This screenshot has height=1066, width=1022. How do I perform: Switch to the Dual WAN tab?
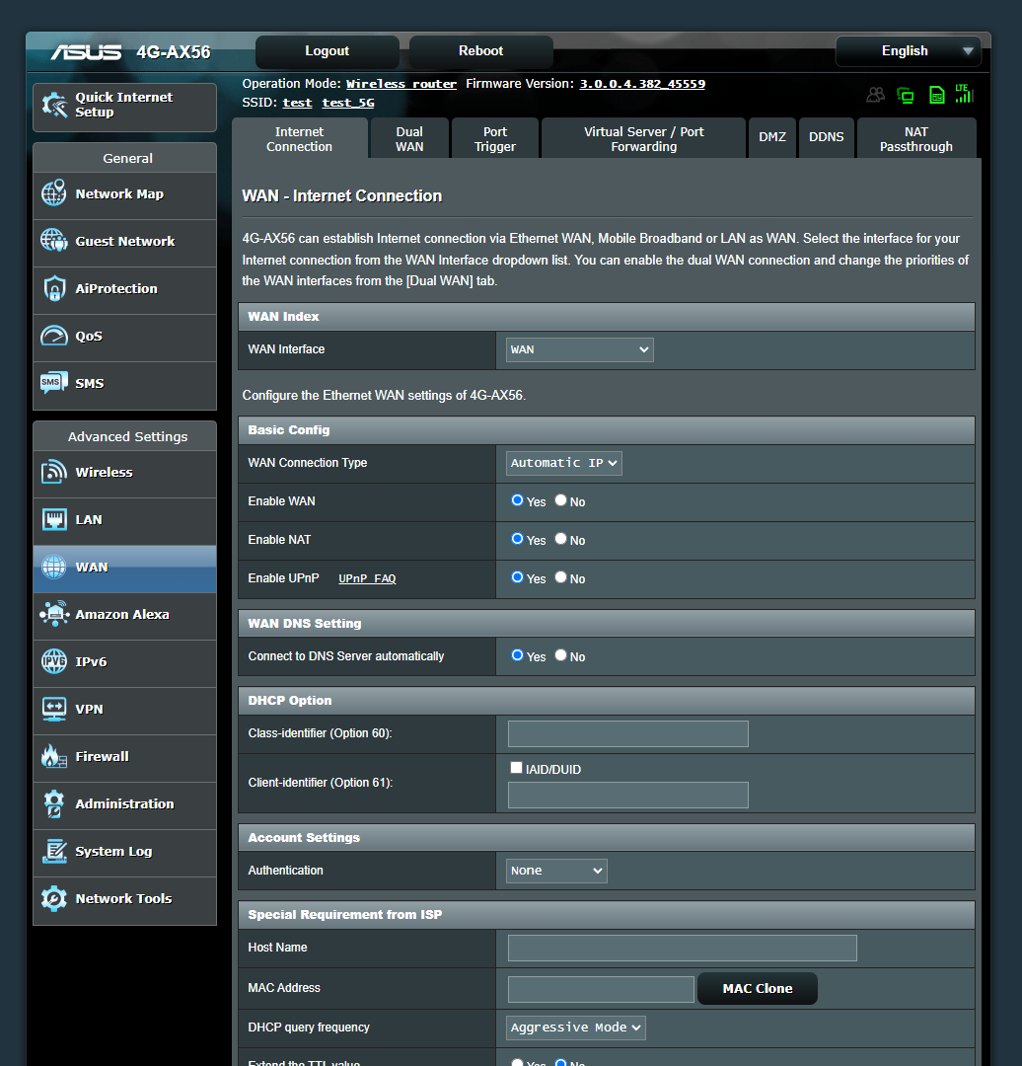coord(409,139)
